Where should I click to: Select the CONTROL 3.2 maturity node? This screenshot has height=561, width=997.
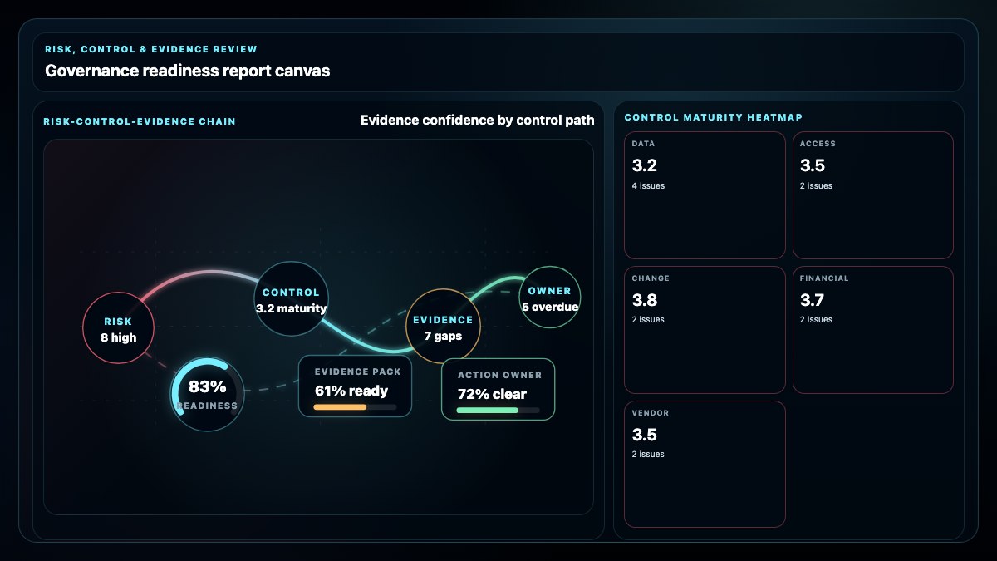coord(291,299)
